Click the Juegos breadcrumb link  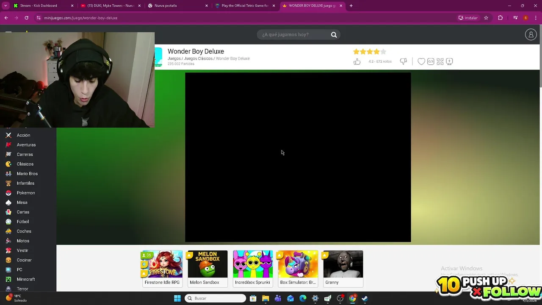[x=174, y=58]
